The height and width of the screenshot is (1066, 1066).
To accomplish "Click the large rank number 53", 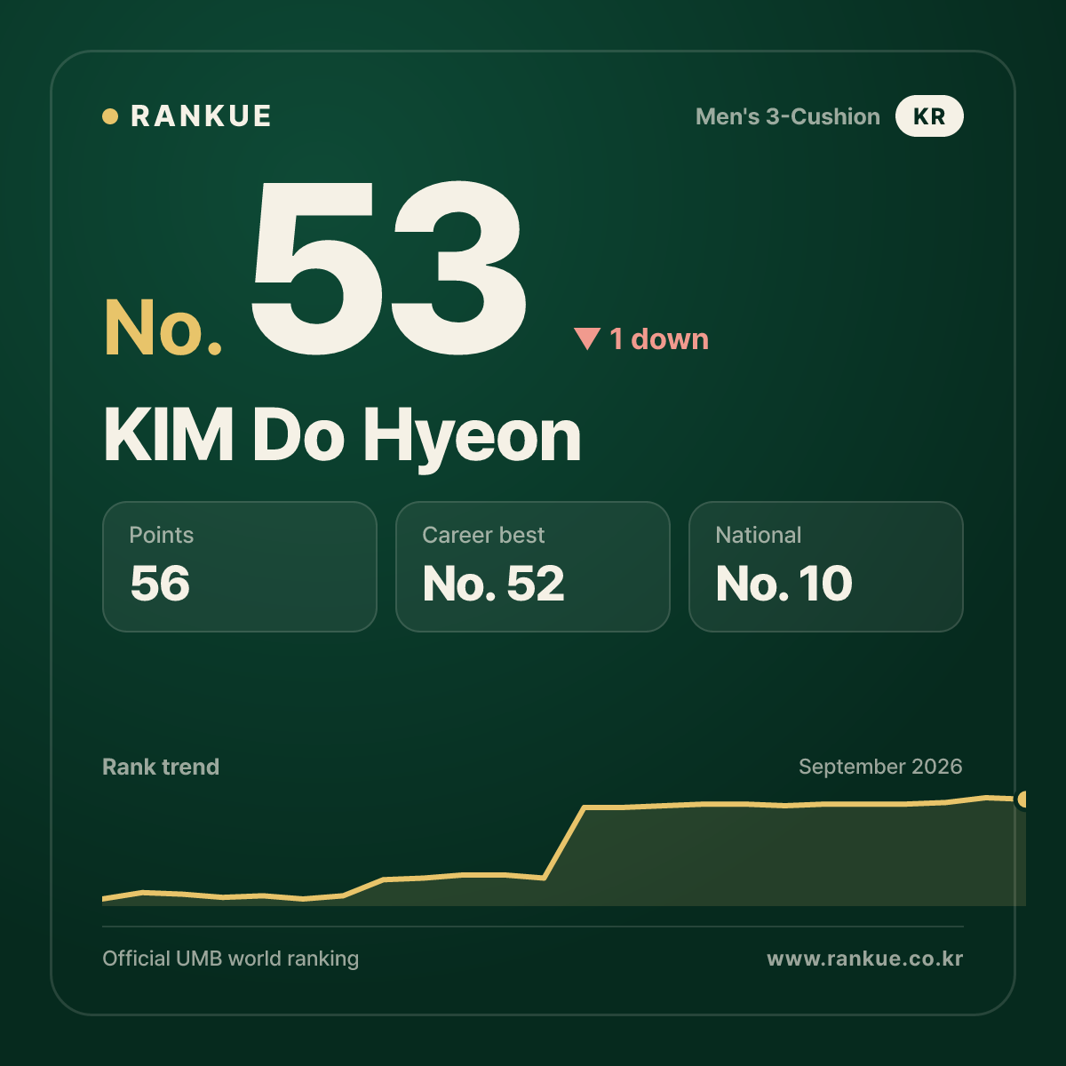I will coord(389,266).
